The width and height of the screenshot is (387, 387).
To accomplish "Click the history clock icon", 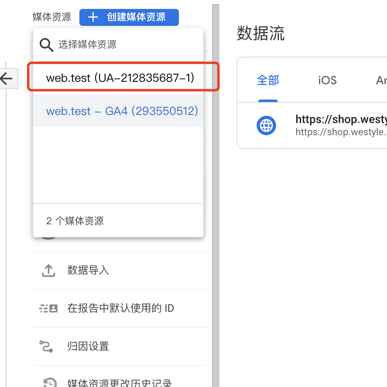I will click(50, 382).
